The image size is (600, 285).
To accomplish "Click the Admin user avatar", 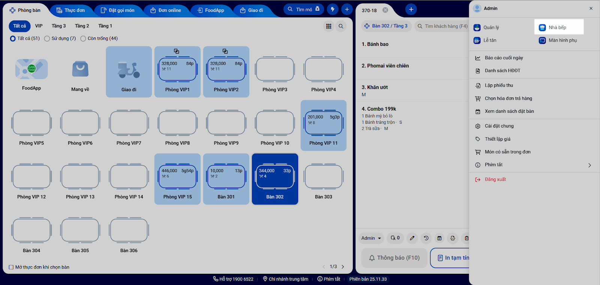I will point(477,8).
